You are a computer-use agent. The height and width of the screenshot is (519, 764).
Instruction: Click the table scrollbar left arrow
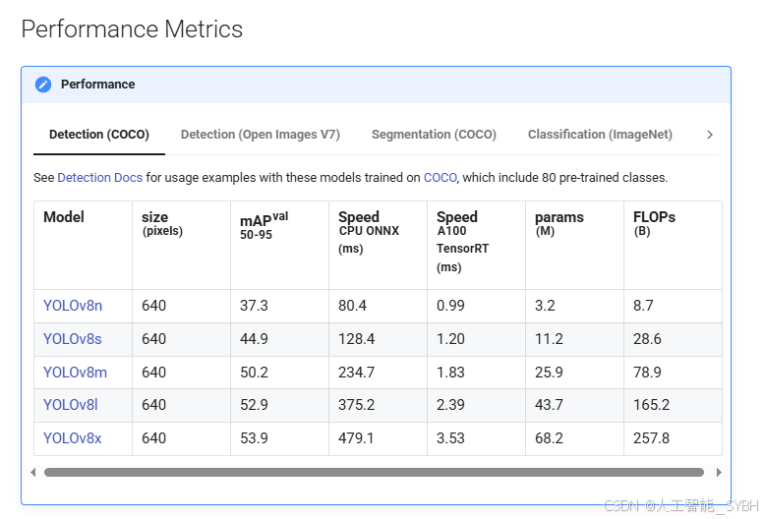click(x=33, y=473)
